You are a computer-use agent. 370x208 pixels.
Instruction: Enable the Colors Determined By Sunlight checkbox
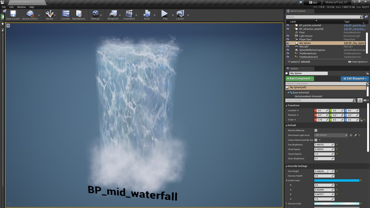click(x=316, y=140)
